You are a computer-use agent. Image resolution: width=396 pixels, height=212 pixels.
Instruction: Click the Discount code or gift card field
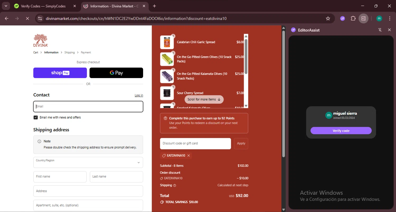195,143
